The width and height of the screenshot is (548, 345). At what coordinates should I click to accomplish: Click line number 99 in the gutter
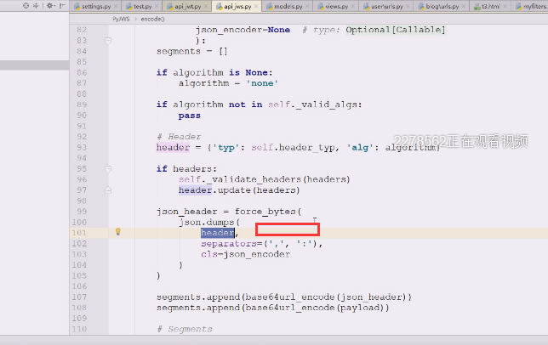click(82, 212)
